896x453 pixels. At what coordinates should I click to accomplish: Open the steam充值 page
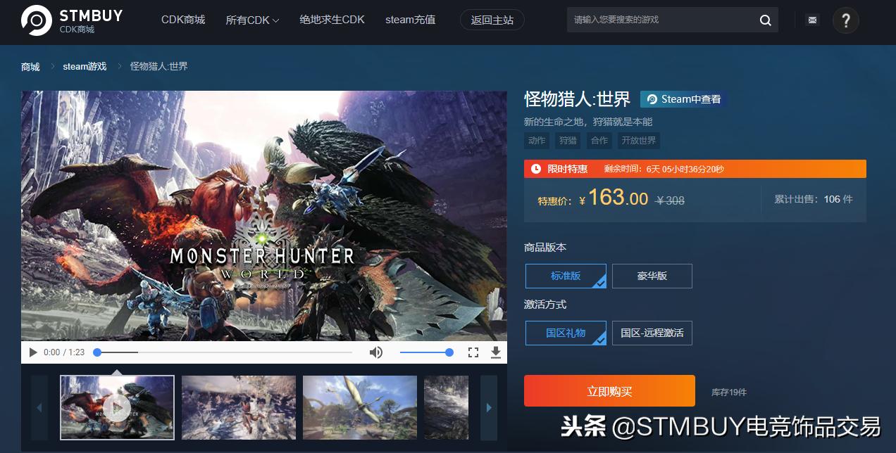tap(411, 20)
